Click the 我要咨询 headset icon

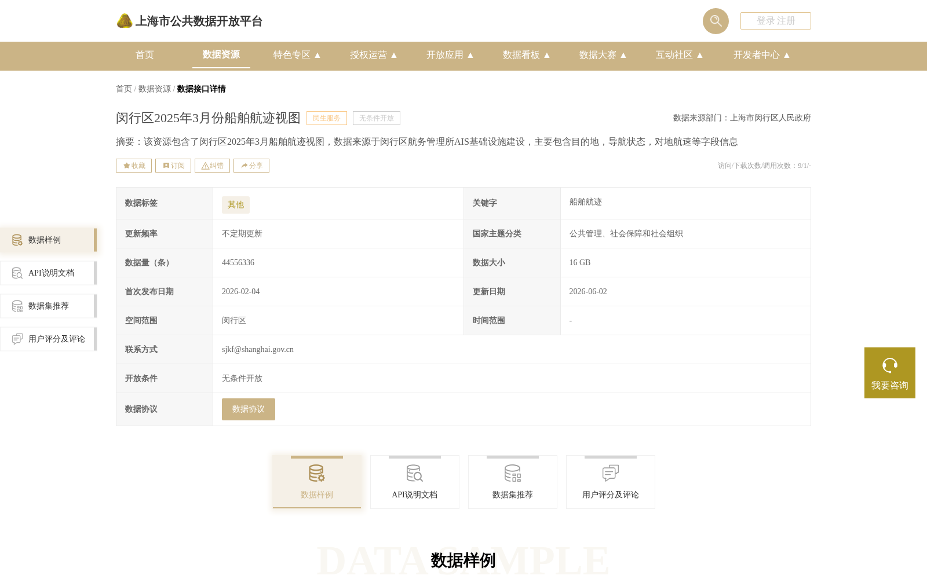point(890,366)
